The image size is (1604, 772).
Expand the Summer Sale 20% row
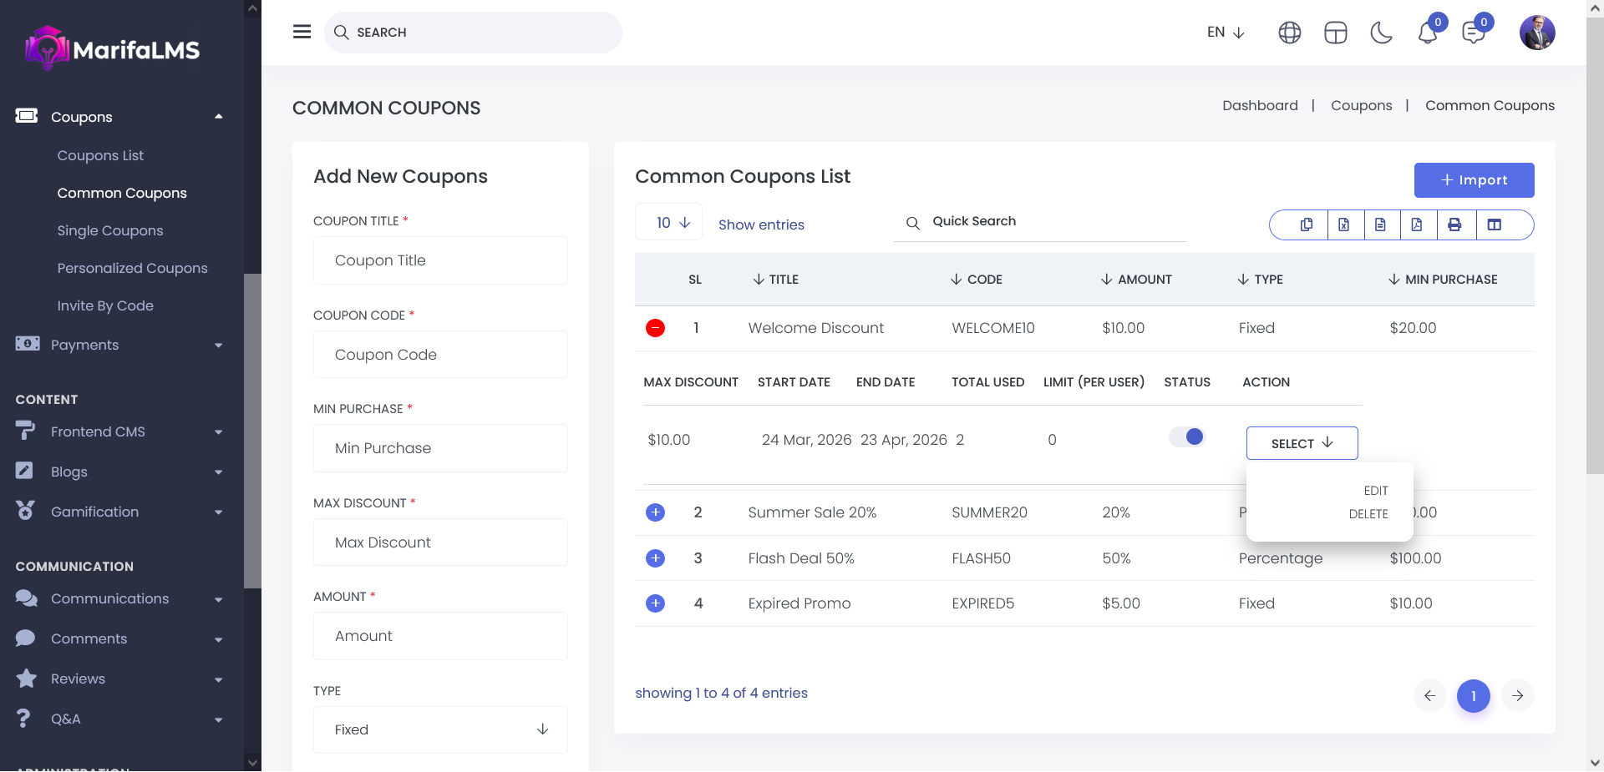[656, 512]
